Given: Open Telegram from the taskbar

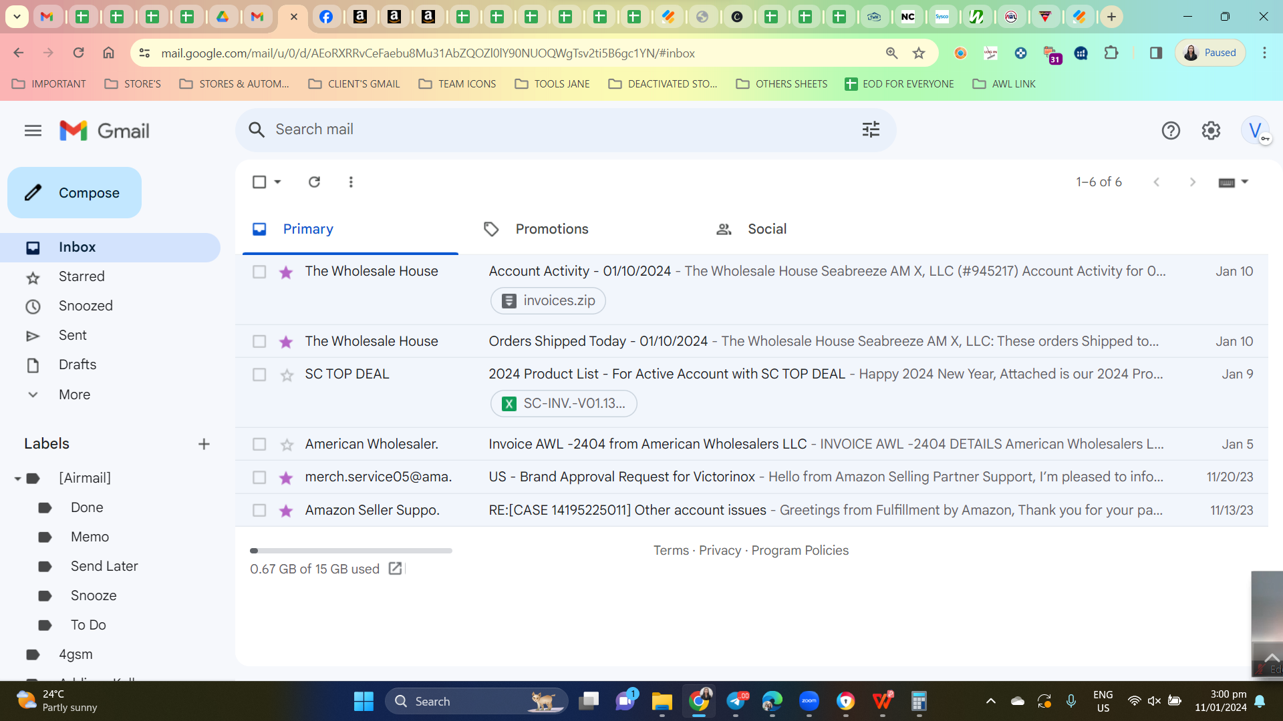Looking at the screenshot, I should coord(736,701).
